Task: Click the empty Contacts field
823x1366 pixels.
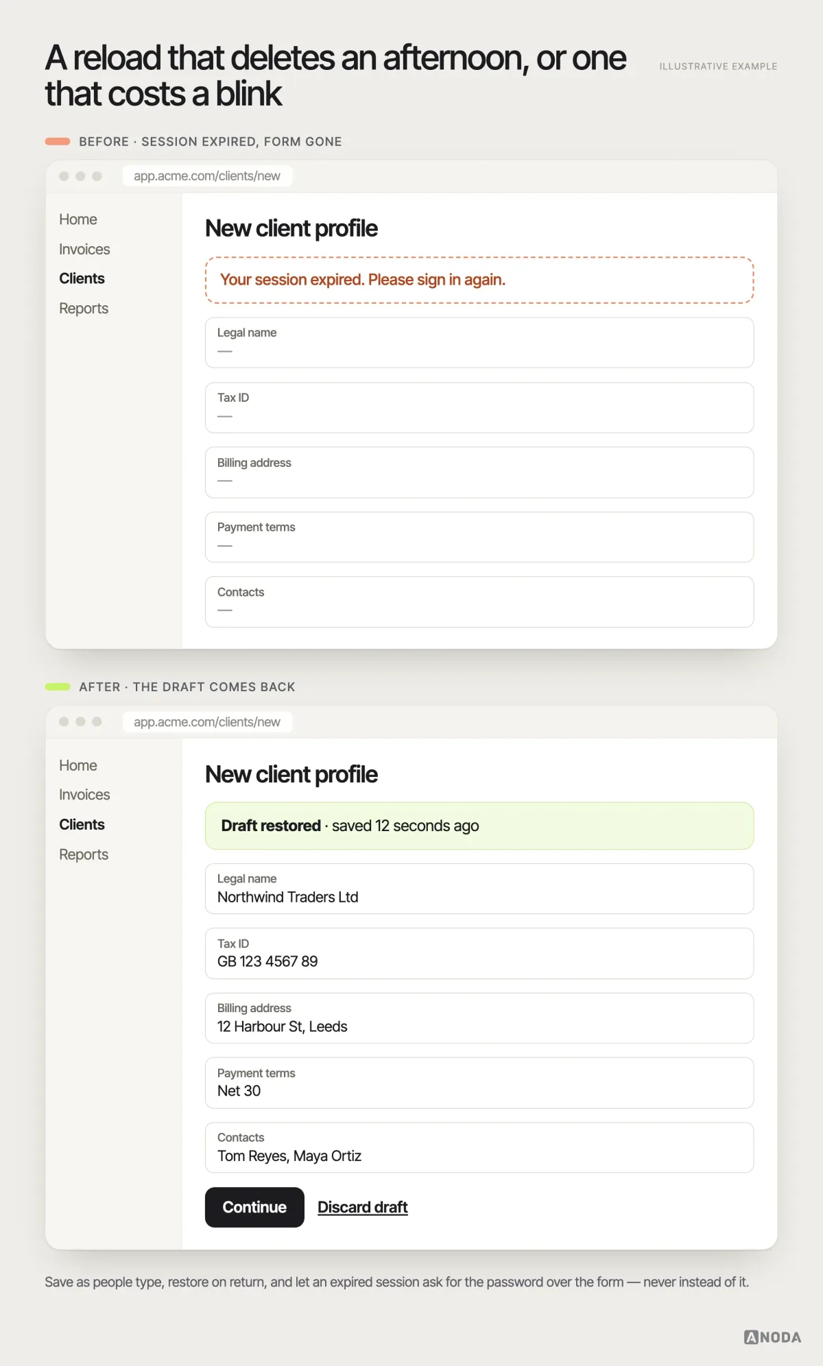Action: click(479, 602)
